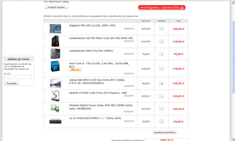Click quantity box for Adata RAM

162,84
